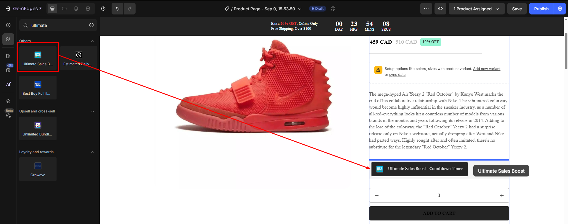Screen dimensions: 568x224
Task: Publish the product page
Action: point(541,9)
